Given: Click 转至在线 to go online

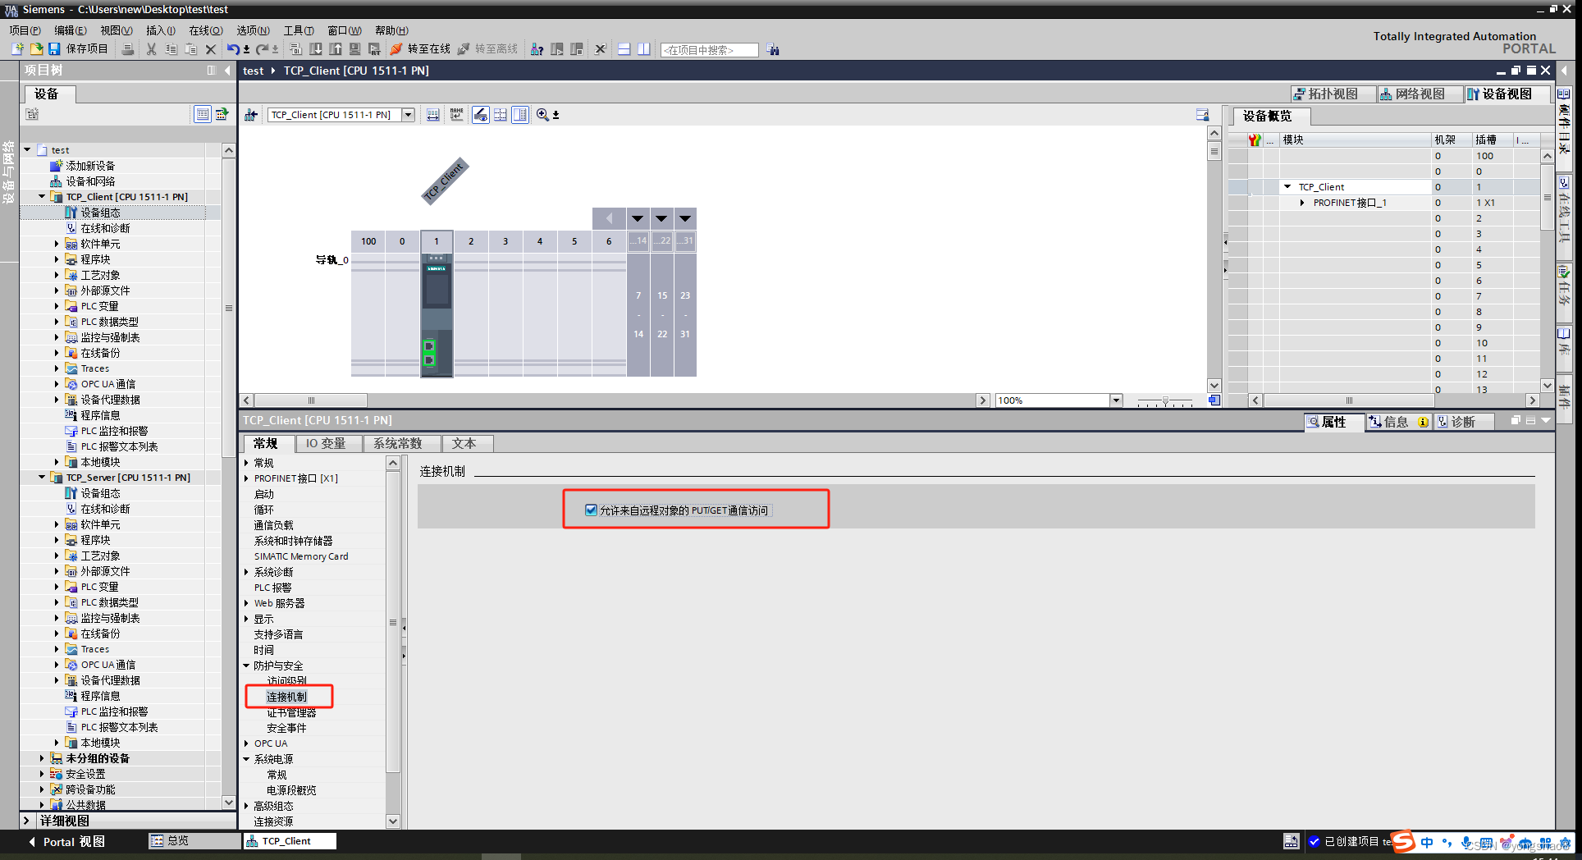Looking at the screenshot, I should click(x=421, y=49).
